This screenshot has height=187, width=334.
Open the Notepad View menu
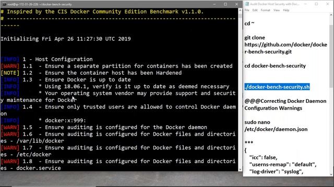point(277,10)
